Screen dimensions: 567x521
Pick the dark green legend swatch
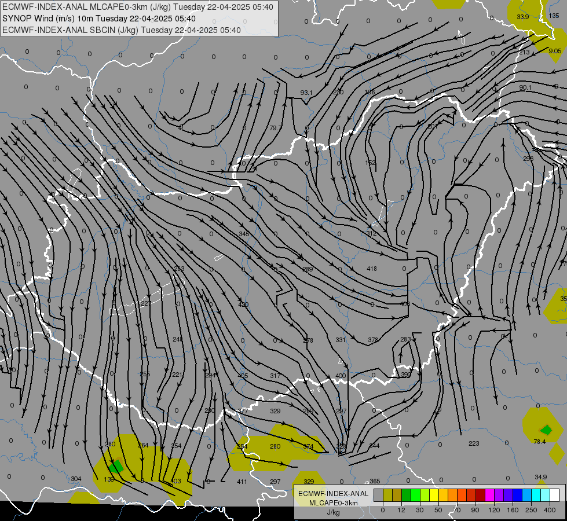(407, 495)
